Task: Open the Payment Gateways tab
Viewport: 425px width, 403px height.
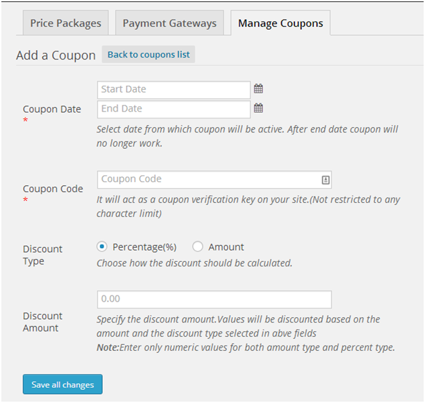Action: click(169, 23)
